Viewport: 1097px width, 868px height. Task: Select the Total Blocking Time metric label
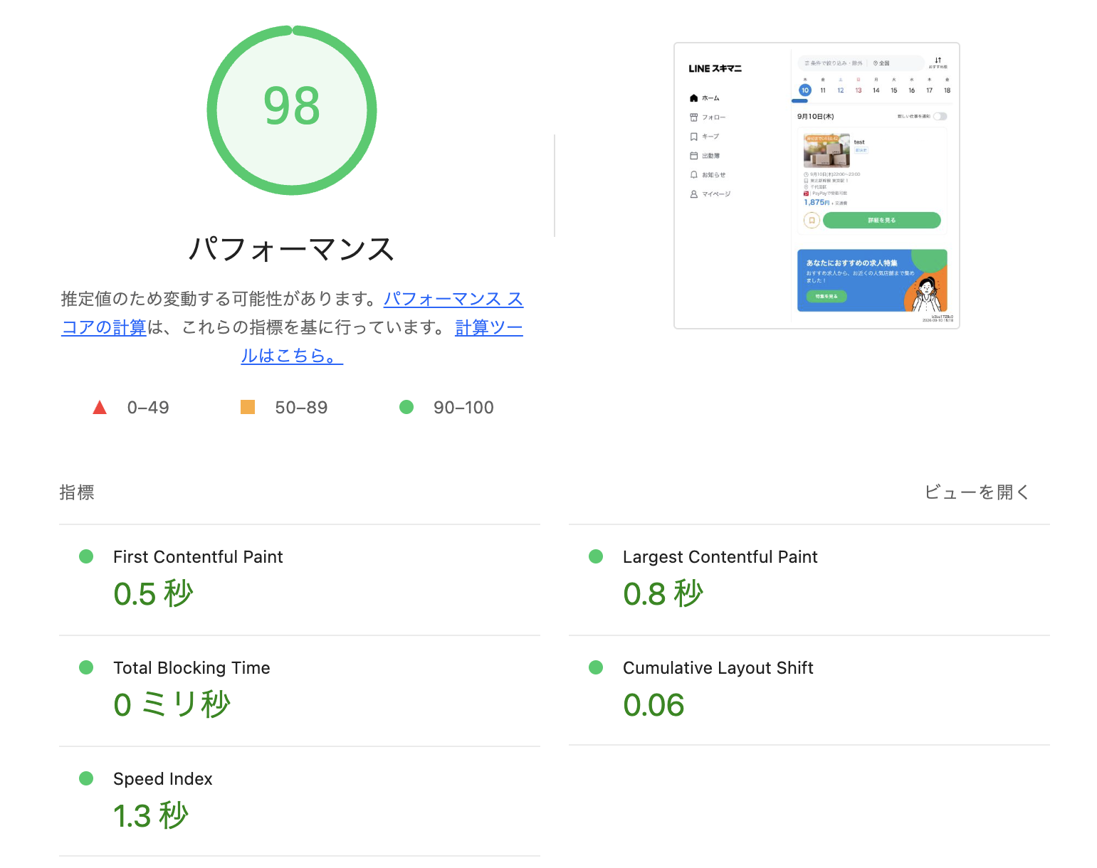(192, 668)
